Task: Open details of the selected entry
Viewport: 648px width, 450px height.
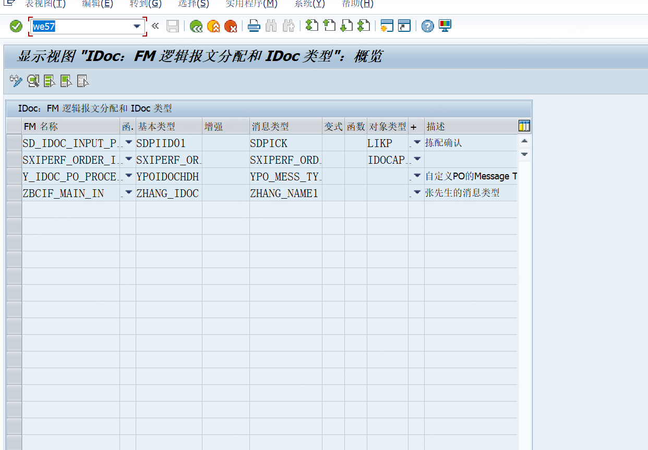Action: pos(32,81)
